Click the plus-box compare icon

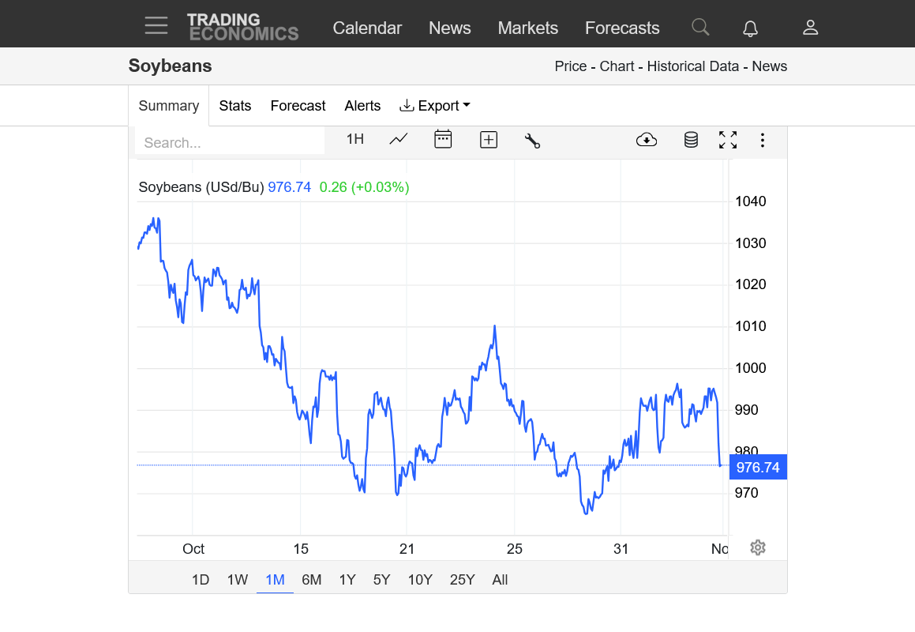coord(489,140)
